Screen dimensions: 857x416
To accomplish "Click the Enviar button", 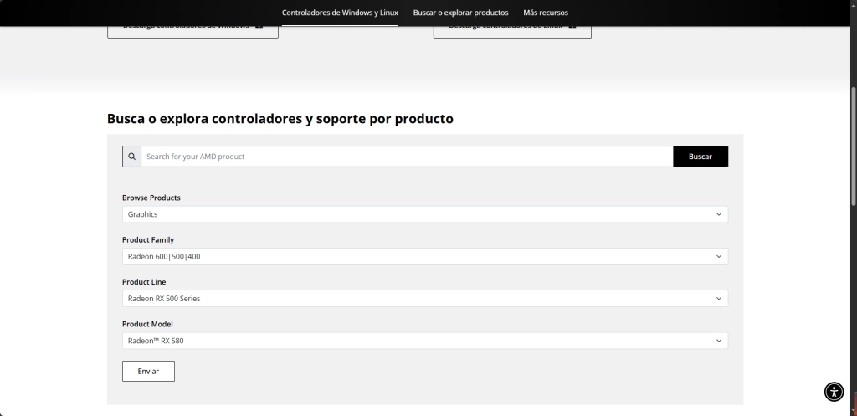I will (x=148, y=371).
